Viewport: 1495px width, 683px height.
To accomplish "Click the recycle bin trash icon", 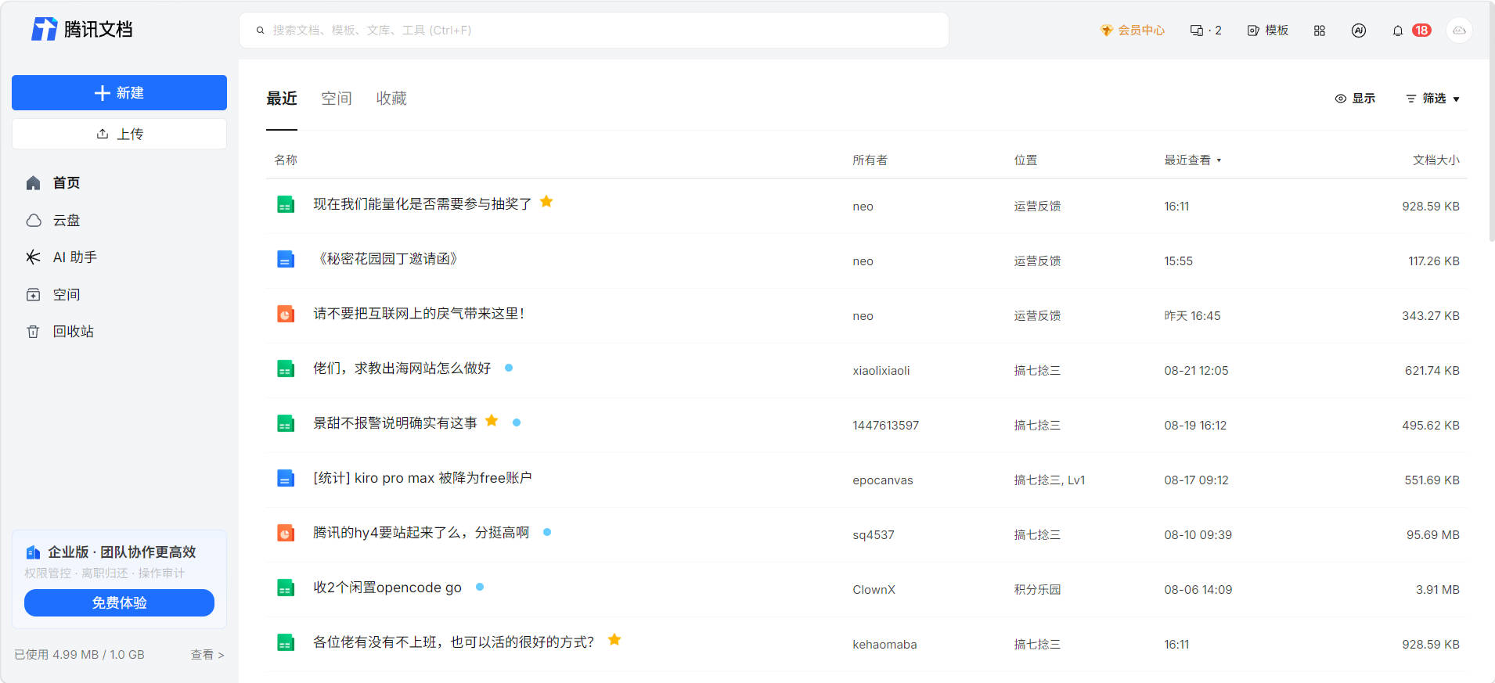I will 33,332.
